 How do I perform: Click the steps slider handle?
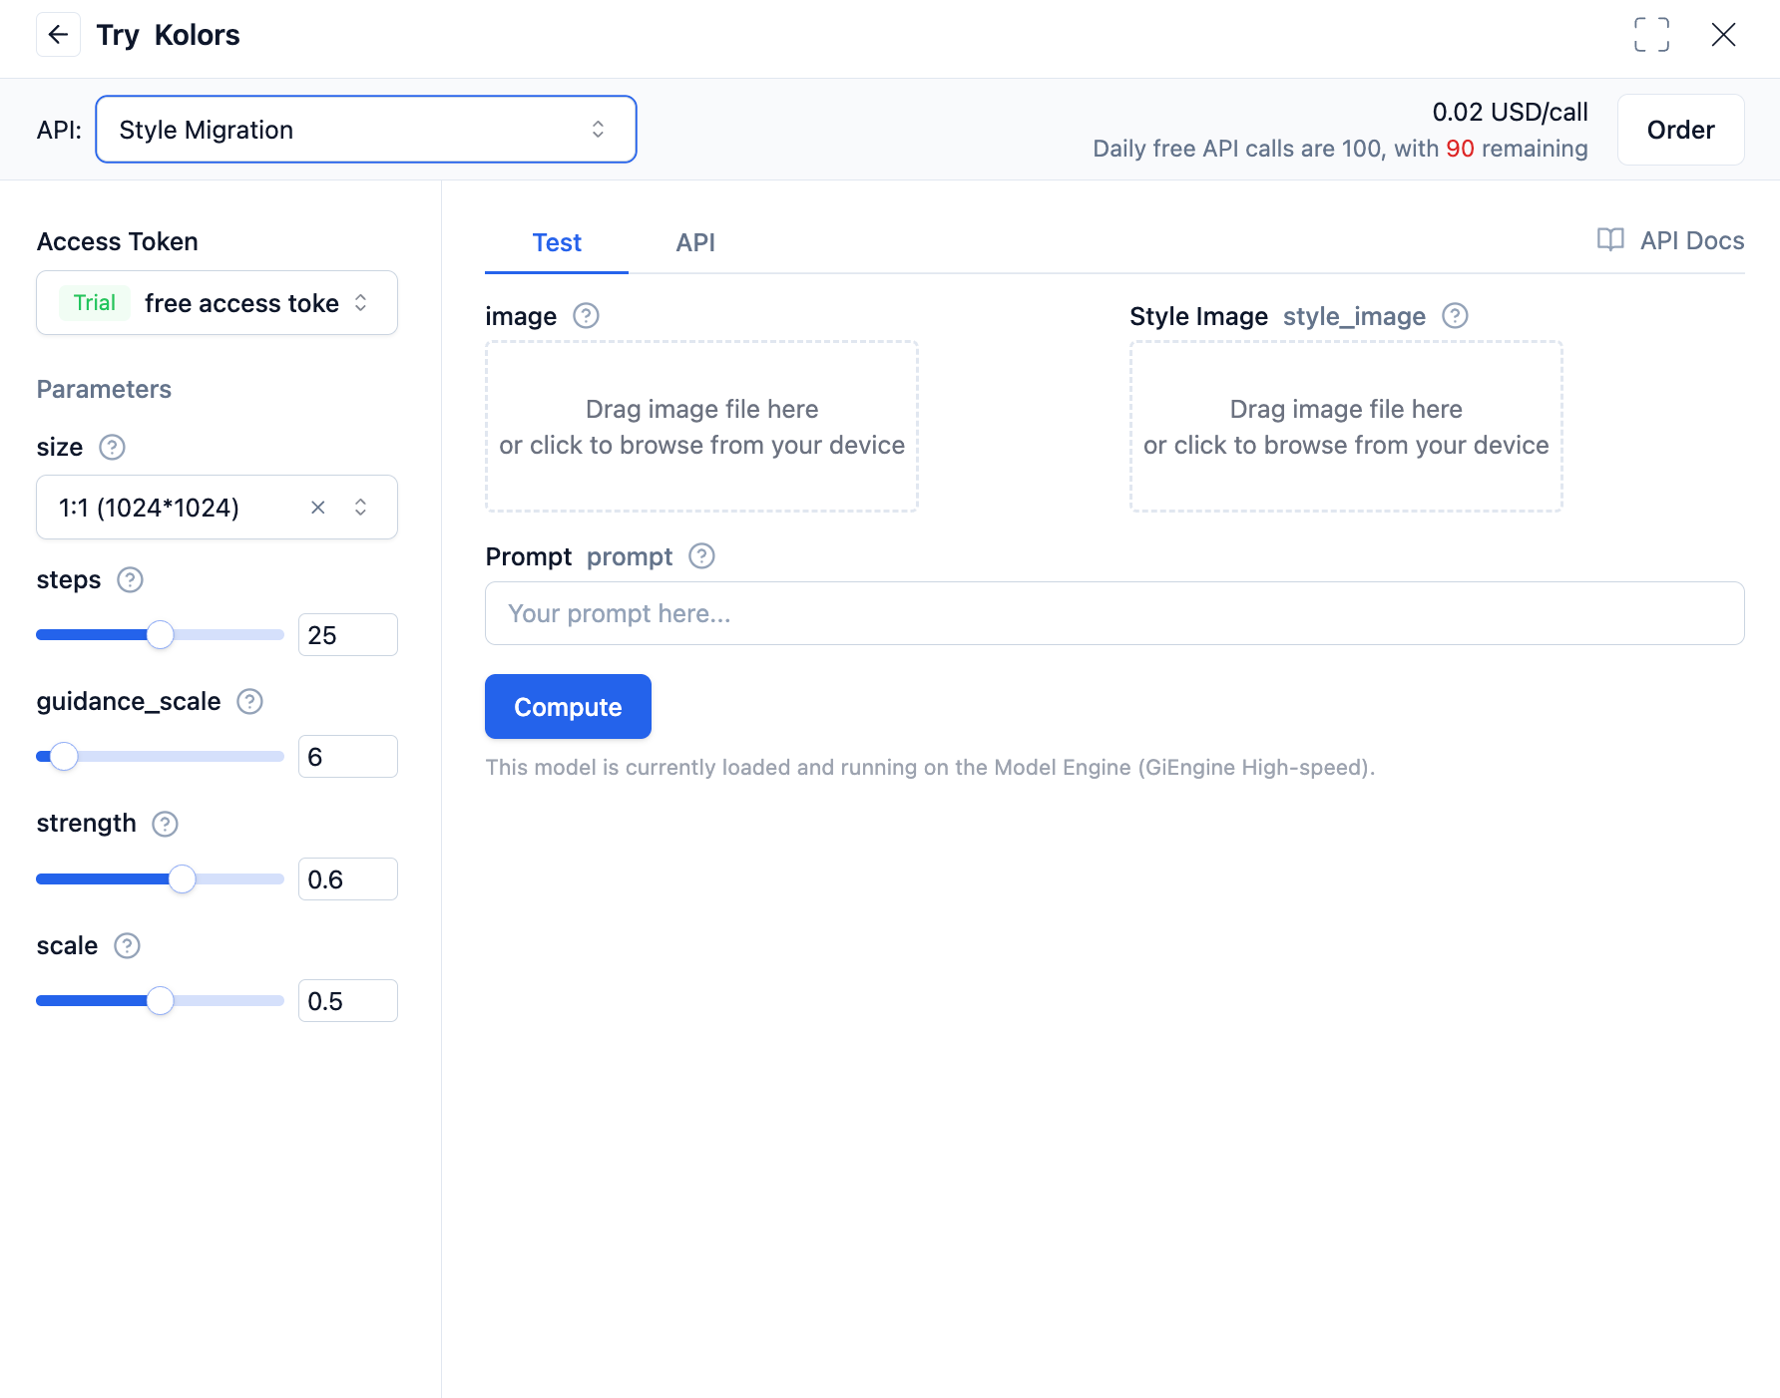[161, 635]
